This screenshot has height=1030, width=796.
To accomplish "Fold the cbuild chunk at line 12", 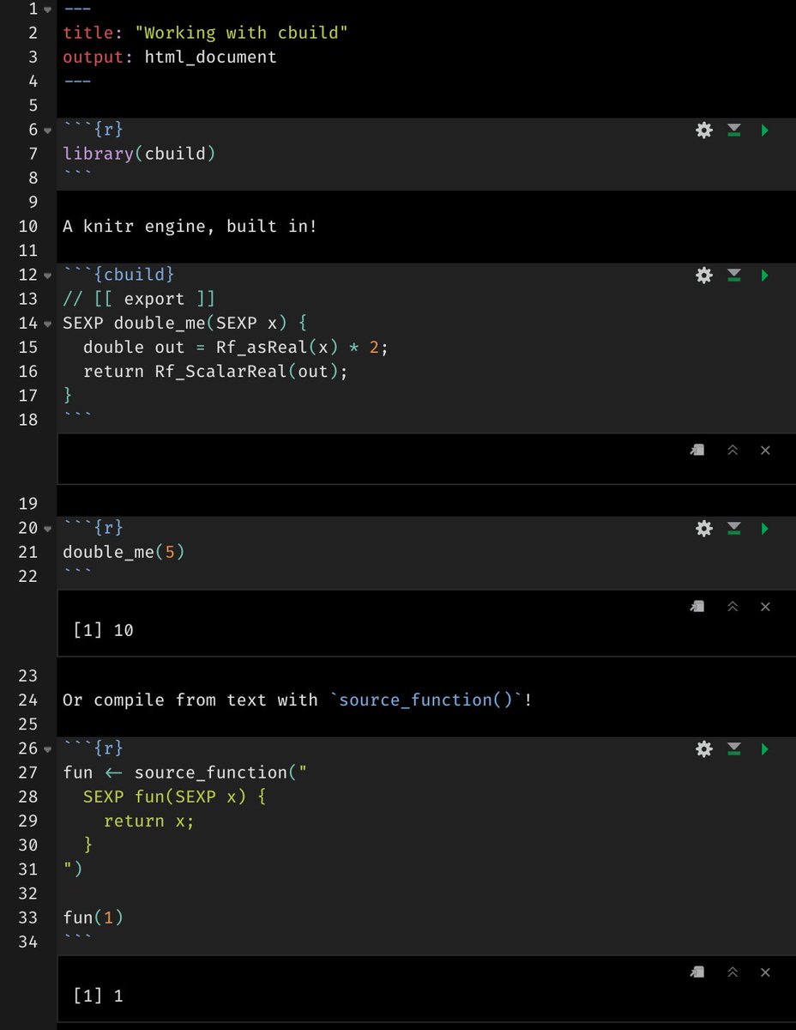I will point(47,276).
